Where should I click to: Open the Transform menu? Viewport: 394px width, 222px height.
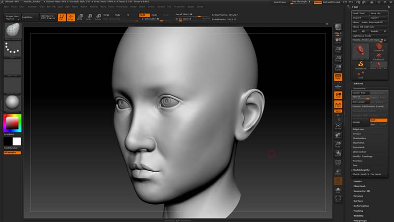(x=179, y=7)
